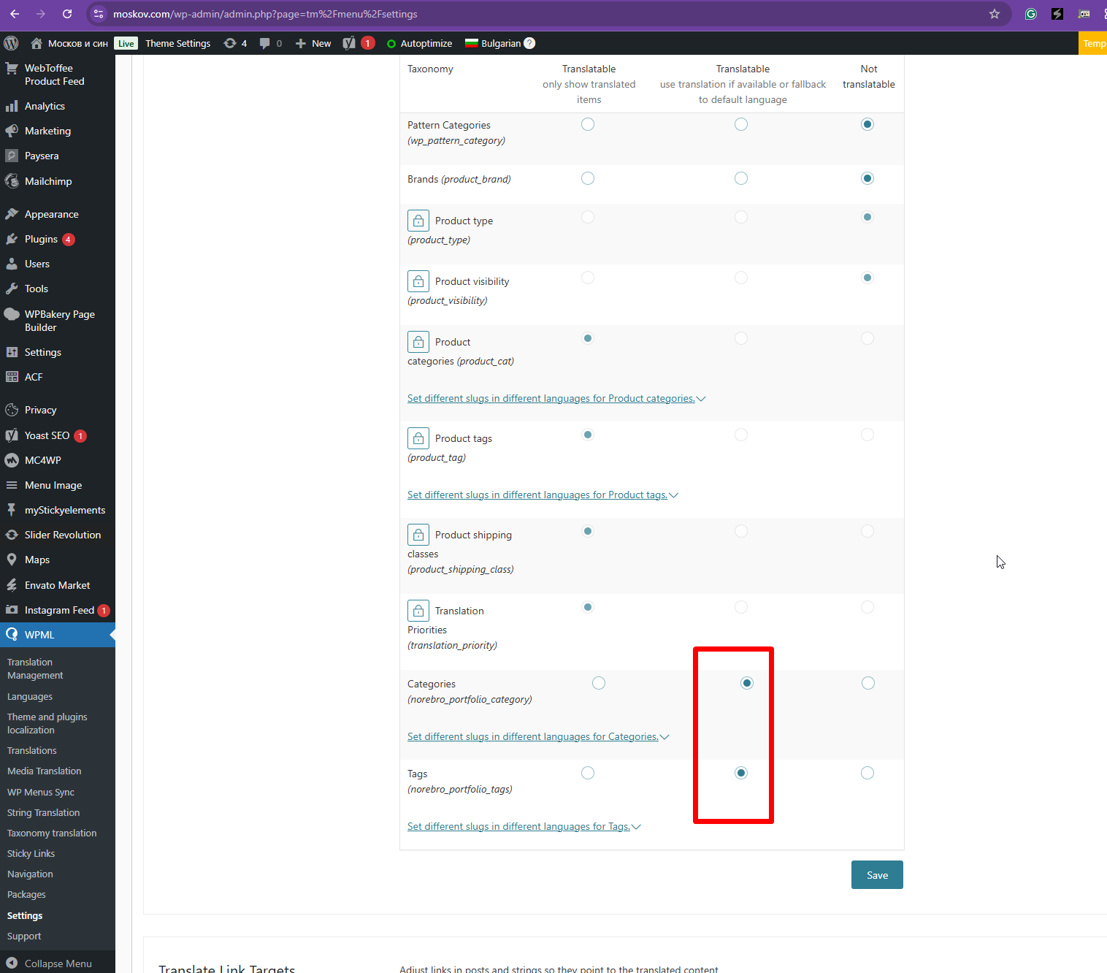Open Theme Settings in admin bar
The height and width of the screenshot is (973, 1107).
(177, 43)
